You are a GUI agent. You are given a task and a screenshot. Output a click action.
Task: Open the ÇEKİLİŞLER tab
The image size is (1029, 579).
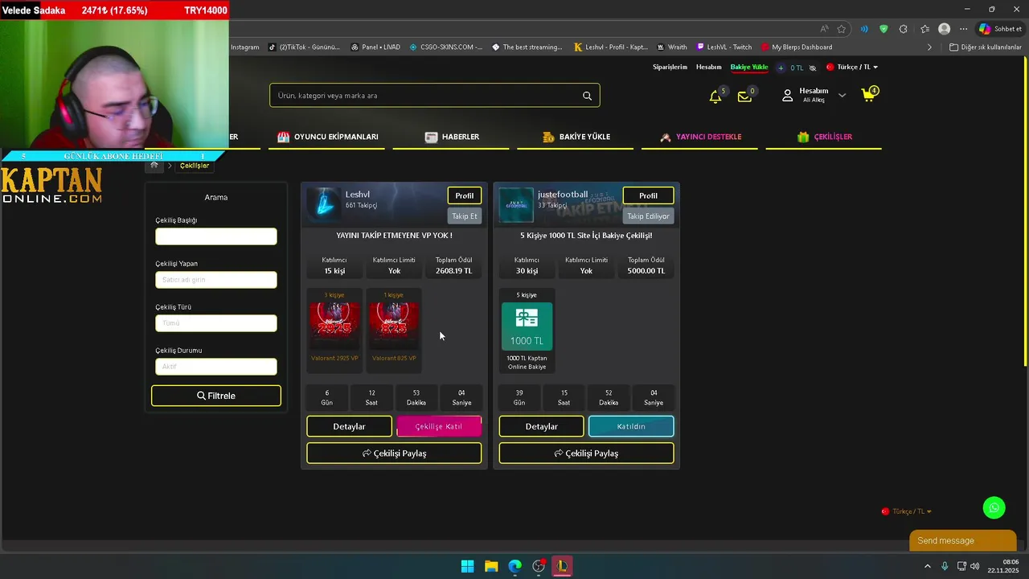pos(825,137)
